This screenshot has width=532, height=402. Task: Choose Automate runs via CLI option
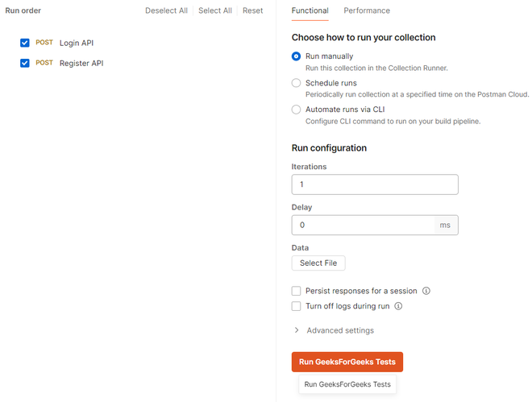click(297, 110)
